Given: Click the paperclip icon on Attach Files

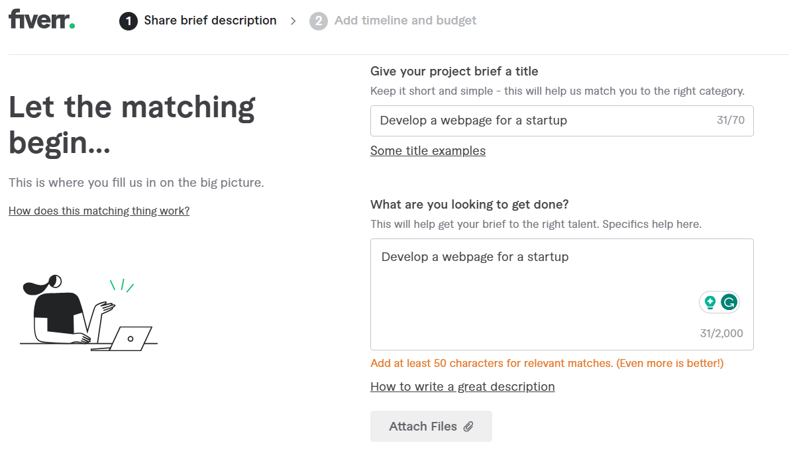Looking at the screenshot, I should click(x=468, y=427).
